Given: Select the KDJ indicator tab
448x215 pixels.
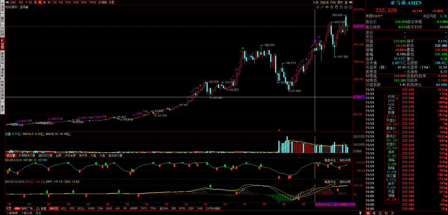Looking at the screenshot, I should point(63,208).
